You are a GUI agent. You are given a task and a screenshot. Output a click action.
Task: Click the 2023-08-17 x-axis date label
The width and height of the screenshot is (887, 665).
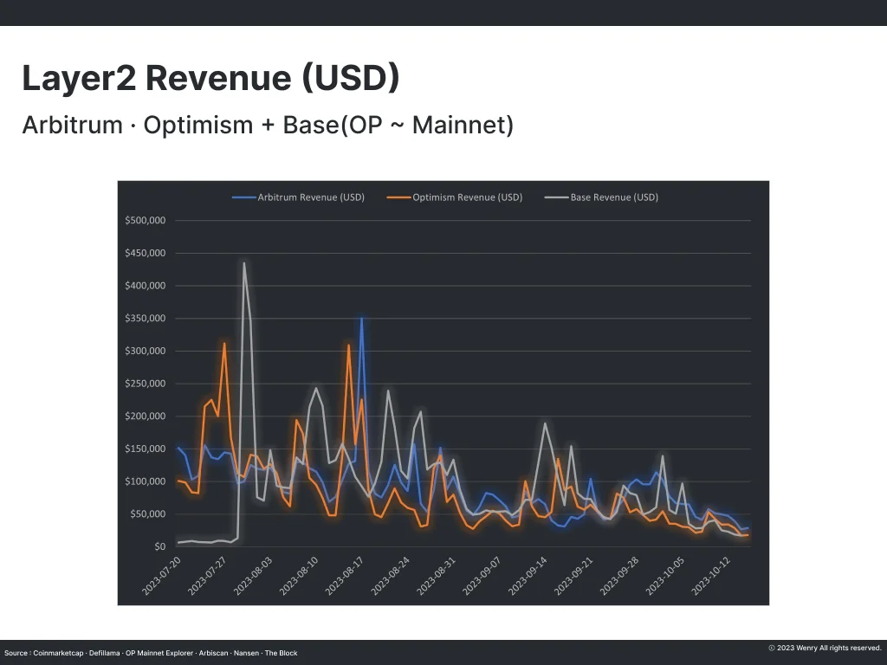pos(345,576)
